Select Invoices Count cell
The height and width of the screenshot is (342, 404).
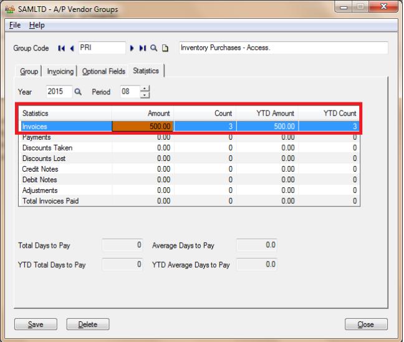point(205,127)
